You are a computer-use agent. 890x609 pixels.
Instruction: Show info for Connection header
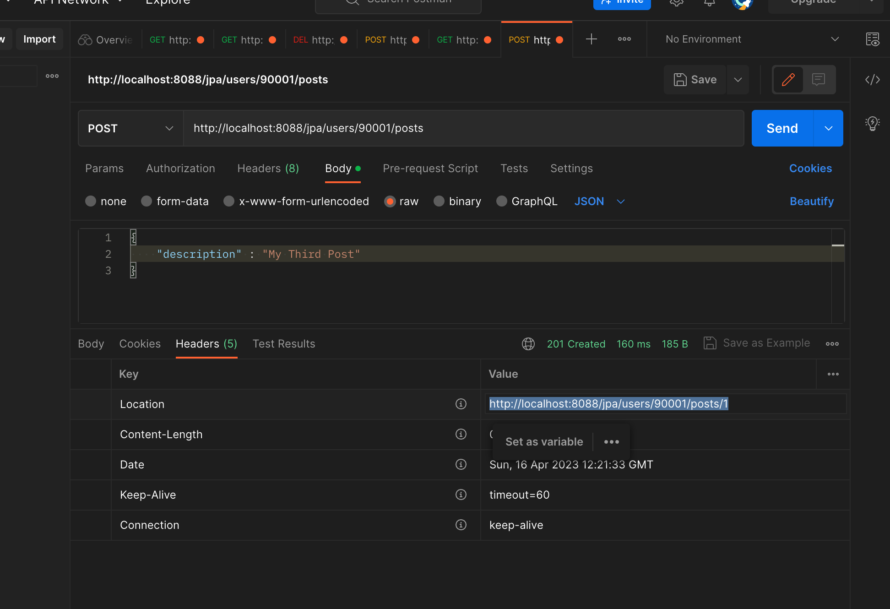[x=461, y=525]
